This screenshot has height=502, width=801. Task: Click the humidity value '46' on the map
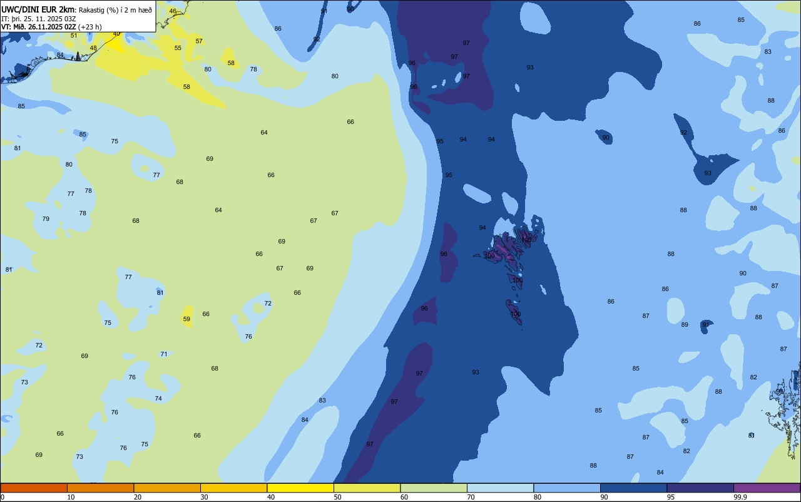[x=173, y=11]
